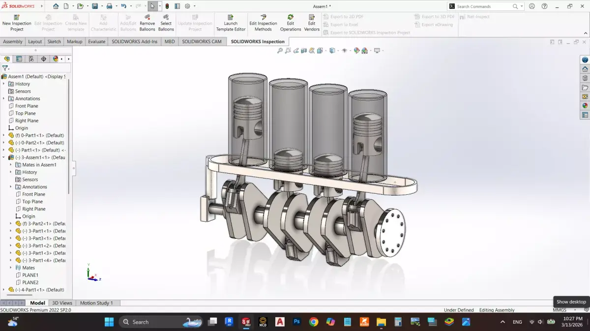Click Design Library icon in task pane
This screenshot has width=590, height=331.
[585, 78]
